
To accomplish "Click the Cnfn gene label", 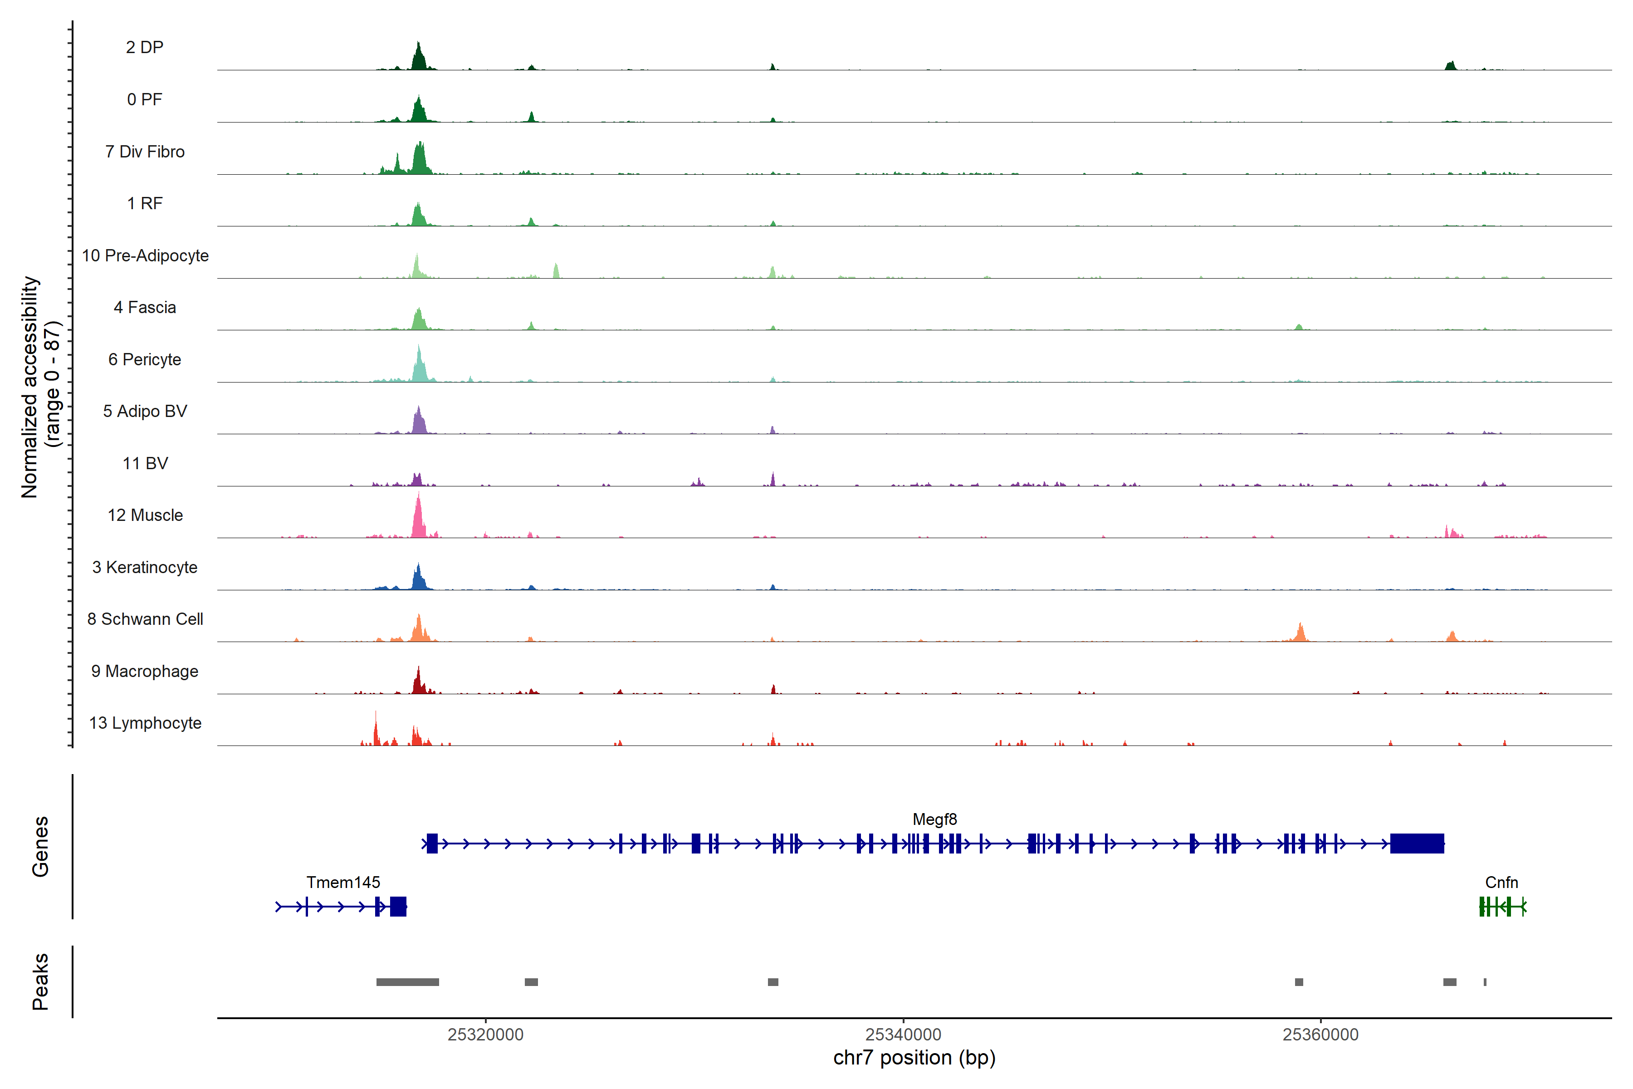I will click(1501, 882).
